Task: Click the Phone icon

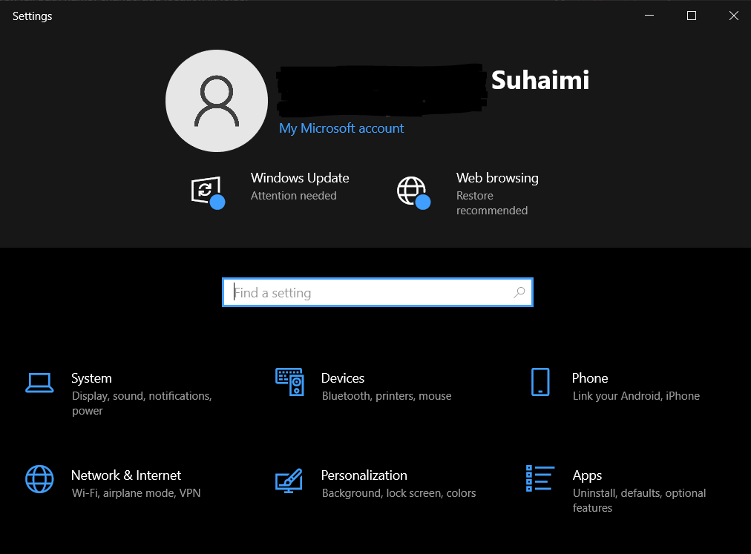Action: point(540,382)
